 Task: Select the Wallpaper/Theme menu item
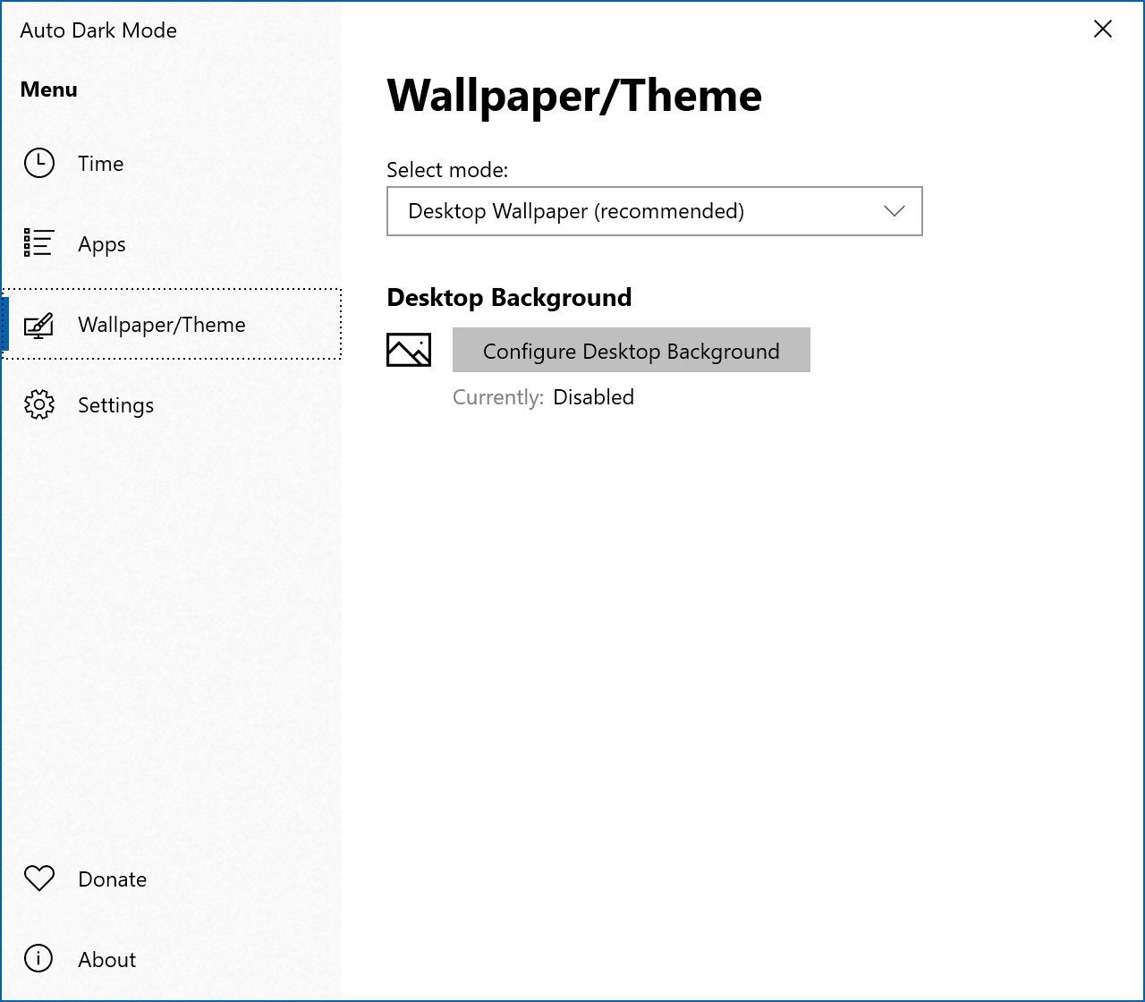[172, 324]
